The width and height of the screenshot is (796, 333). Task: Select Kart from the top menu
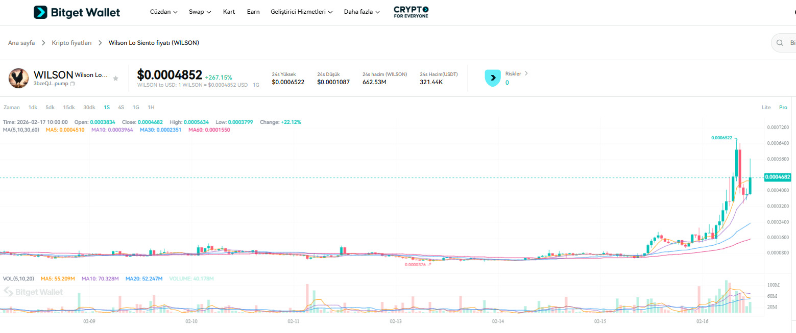229,11
